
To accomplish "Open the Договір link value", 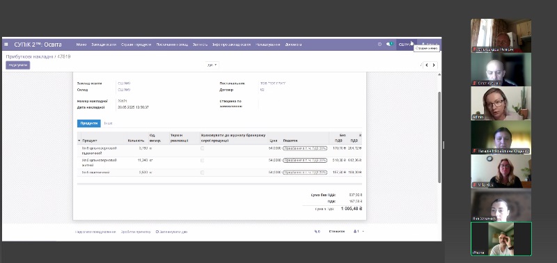I will pyautogui.click(x=262, y=90).
